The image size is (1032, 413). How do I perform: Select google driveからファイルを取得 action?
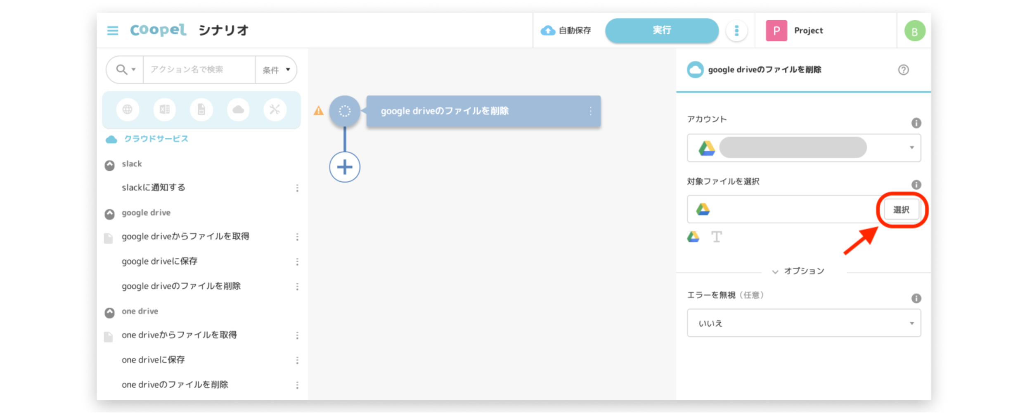pos(185,236)
